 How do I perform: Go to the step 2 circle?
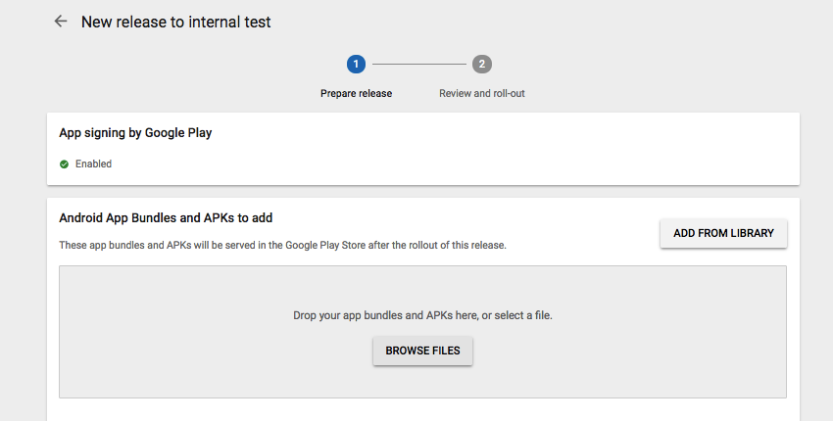[x=481, y=65]
